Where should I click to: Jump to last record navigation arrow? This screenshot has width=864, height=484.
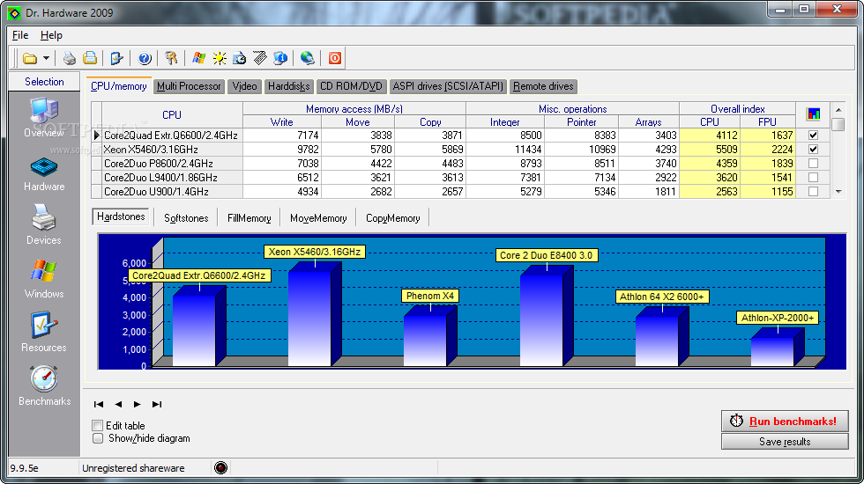click(157, 404)
